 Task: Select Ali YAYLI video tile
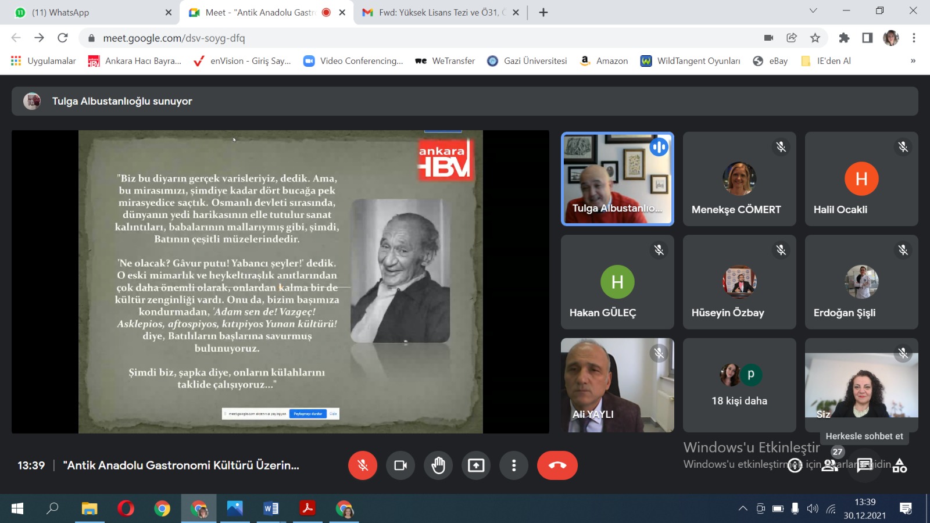(617, 385)
